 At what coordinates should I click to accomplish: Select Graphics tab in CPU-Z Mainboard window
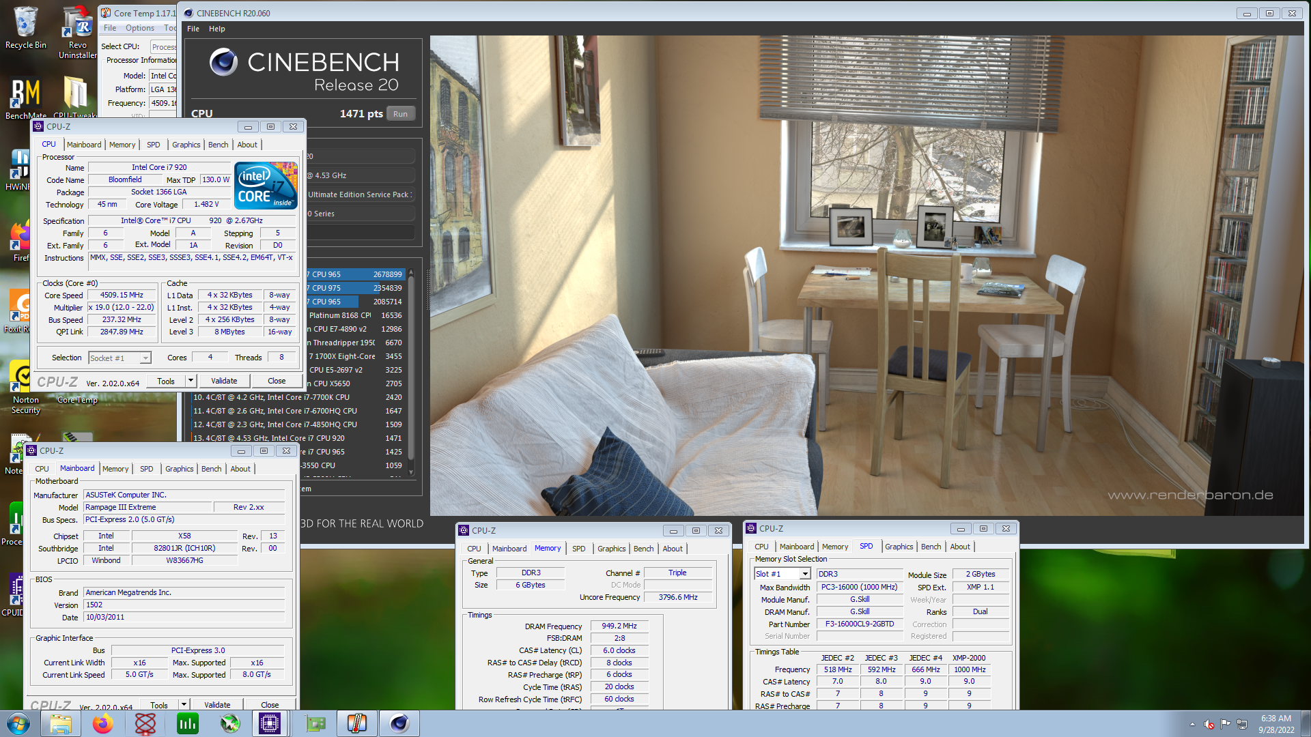[x=180, y=469]
